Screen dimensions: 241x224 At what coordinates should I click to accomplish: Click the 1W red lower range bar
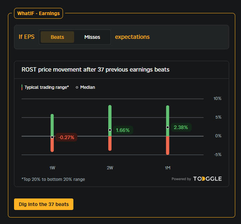52,144
